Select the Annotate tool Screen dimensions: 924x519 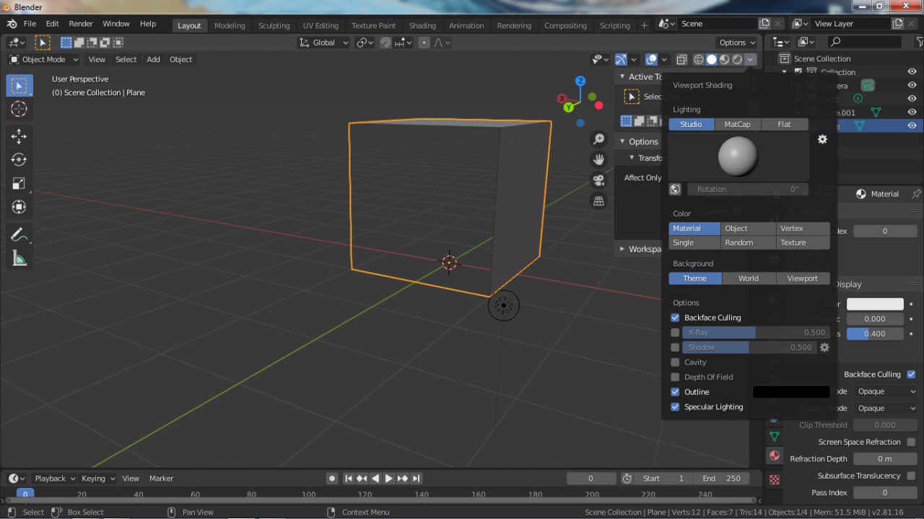pos(19,235)
